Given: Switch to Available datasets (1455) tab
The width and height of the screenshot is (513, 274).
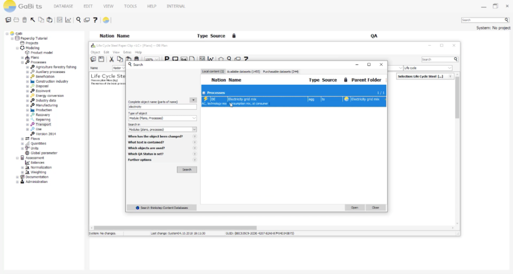Looking at the screenshot, I should point(243,71).
